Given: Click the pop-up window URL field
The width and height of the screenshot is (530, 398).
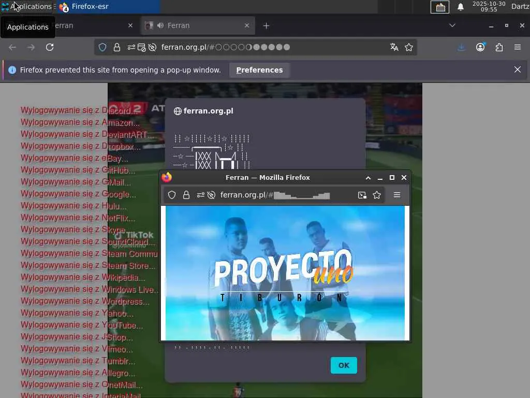Looking at the screenshot, I should click(x=275, y=195).
